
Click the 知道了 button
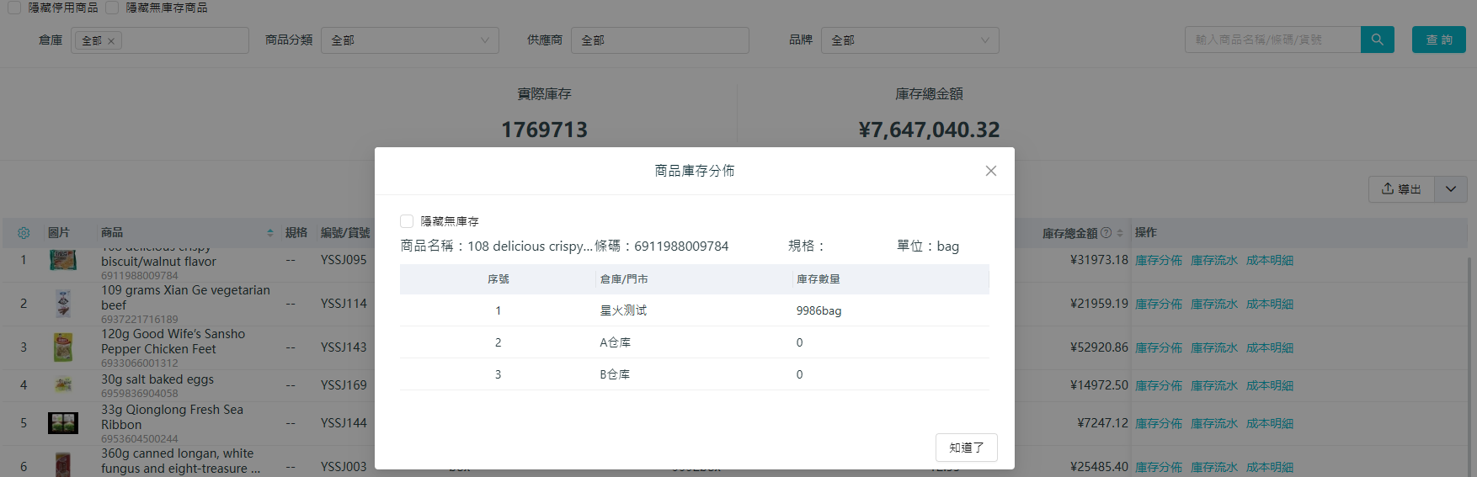966,448
